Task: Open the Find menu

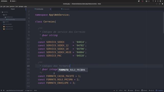Action: click(x=17, y=6)
